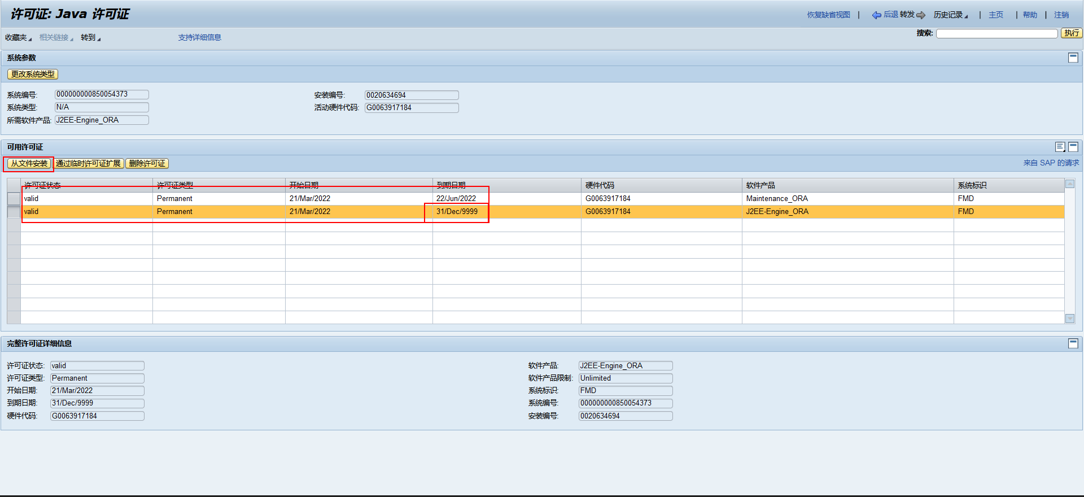Screen dimensions: 1084x497
Task: Click the 软件产品限制 Unlimited field
Action: (626, 378)
